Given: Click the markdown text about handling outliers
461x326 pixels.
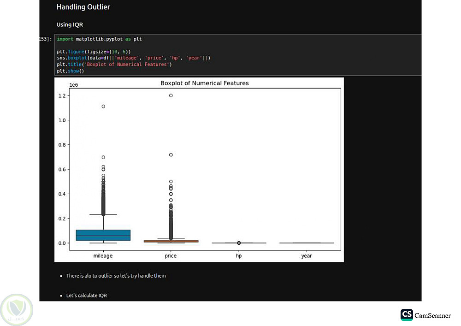Looking at the screenshot, I should coord(116,276).
